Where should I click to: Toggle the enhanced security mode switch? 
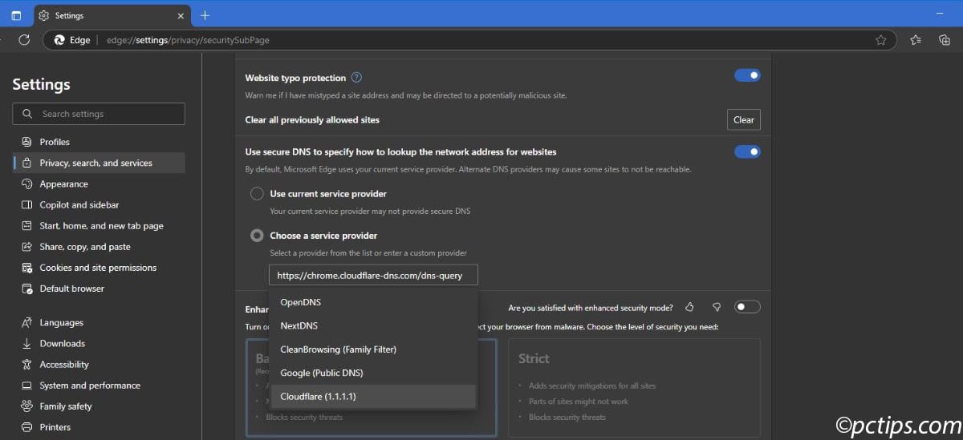(x=747, y=307)
